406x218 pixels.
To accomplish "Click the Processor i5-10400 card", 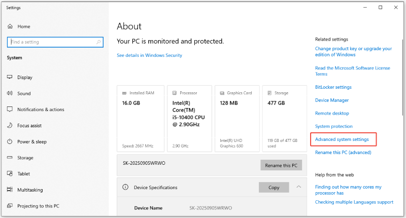I will tap(189, 119).
